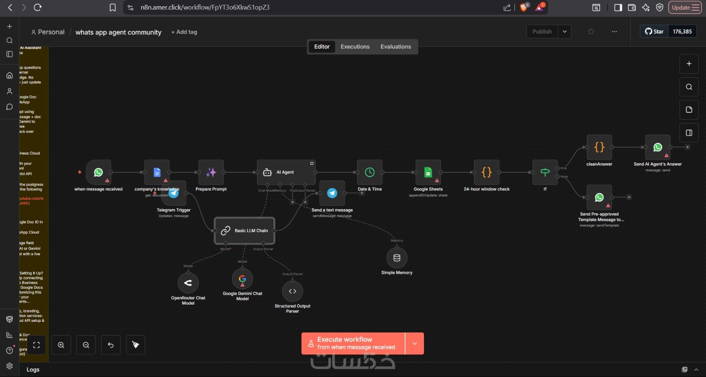
Task: Open the Google Gemini Chat Model node
Action: [x=242, y=279]
